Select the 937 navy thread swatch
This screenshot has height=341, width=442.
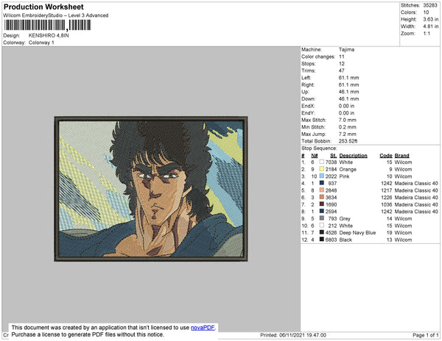322,183
